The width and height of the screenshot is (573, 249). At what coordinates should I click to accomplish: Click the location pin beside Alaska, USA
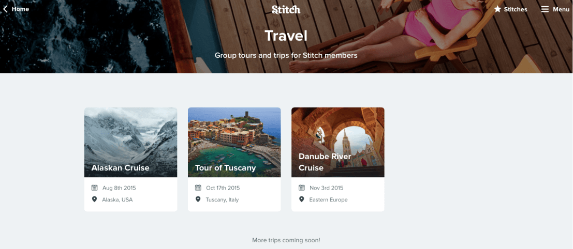(x=94, y=199)
